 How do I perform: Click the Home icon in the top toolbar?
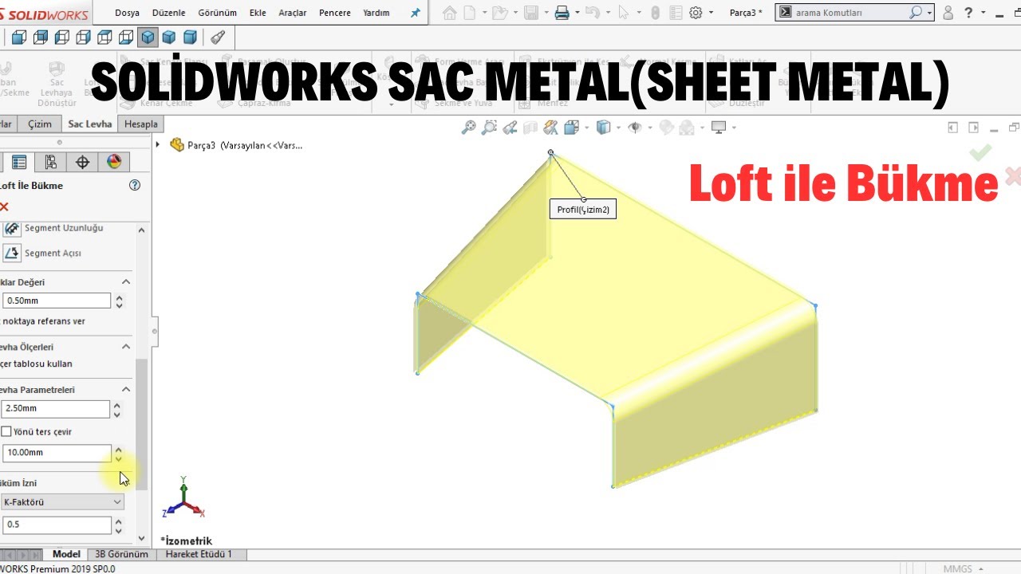point(450,13)
